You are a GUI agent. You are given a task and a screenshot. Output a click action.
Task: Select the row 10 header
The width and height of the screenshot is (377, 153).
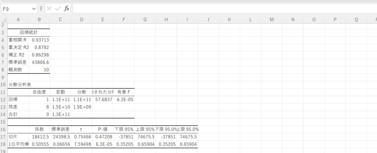(x=3, y=84)
